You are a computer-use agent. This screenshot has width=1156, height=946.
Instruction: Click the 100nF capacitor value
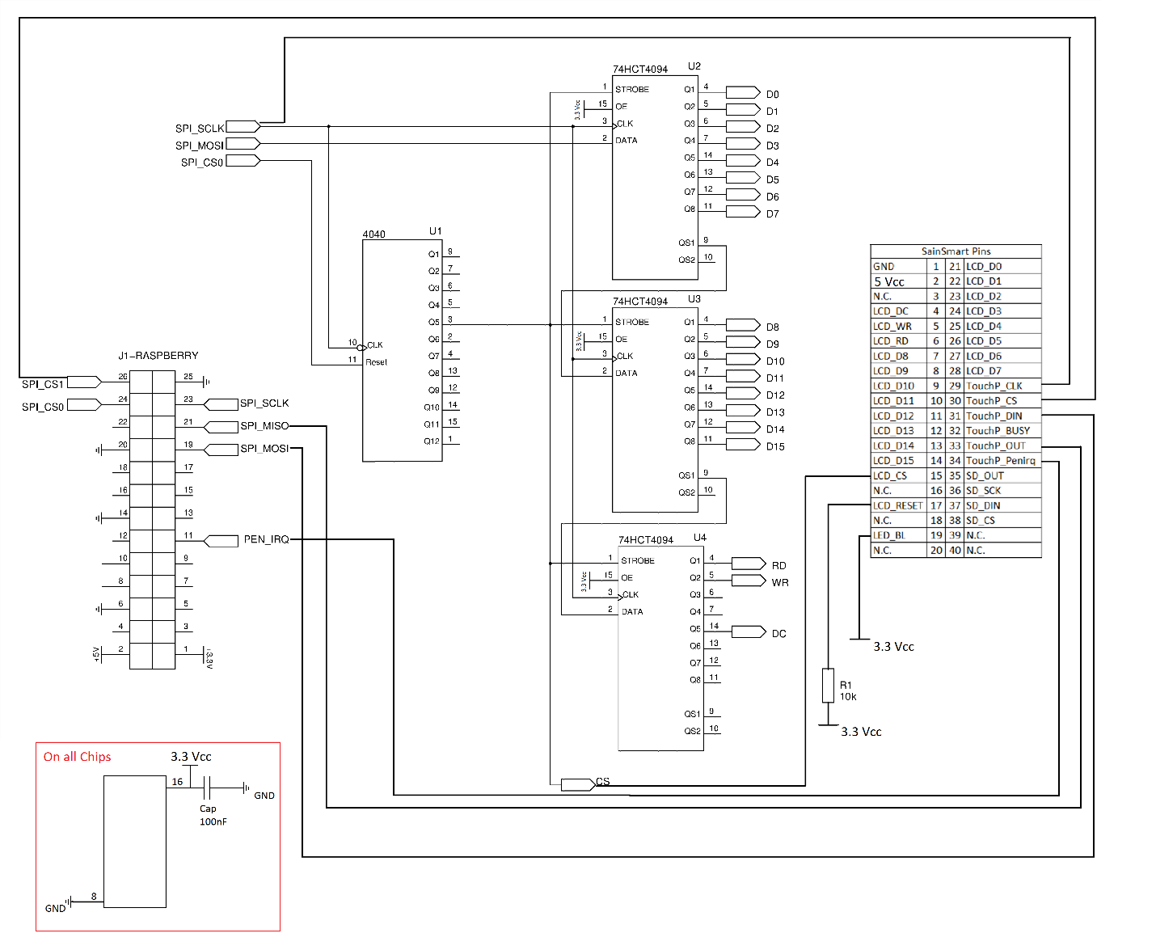(213, 822)
